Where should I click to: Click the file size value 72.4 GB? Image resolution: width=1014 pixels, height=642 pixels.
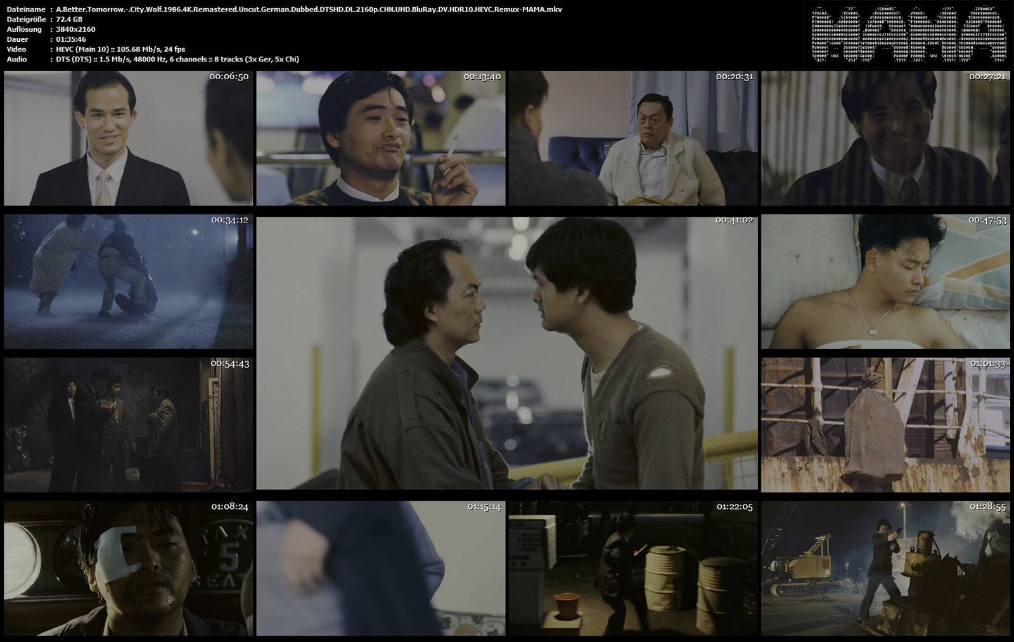point(69,19)
